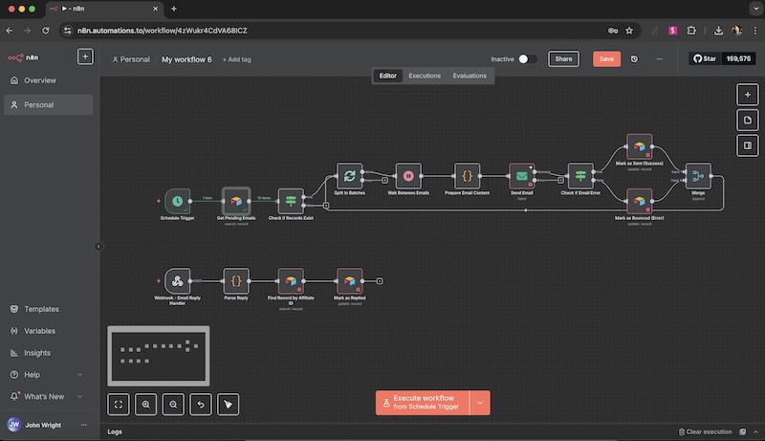Click the Schedule Trigger node icon
This screenshot has width=765, height=441.
coord(176,201)
